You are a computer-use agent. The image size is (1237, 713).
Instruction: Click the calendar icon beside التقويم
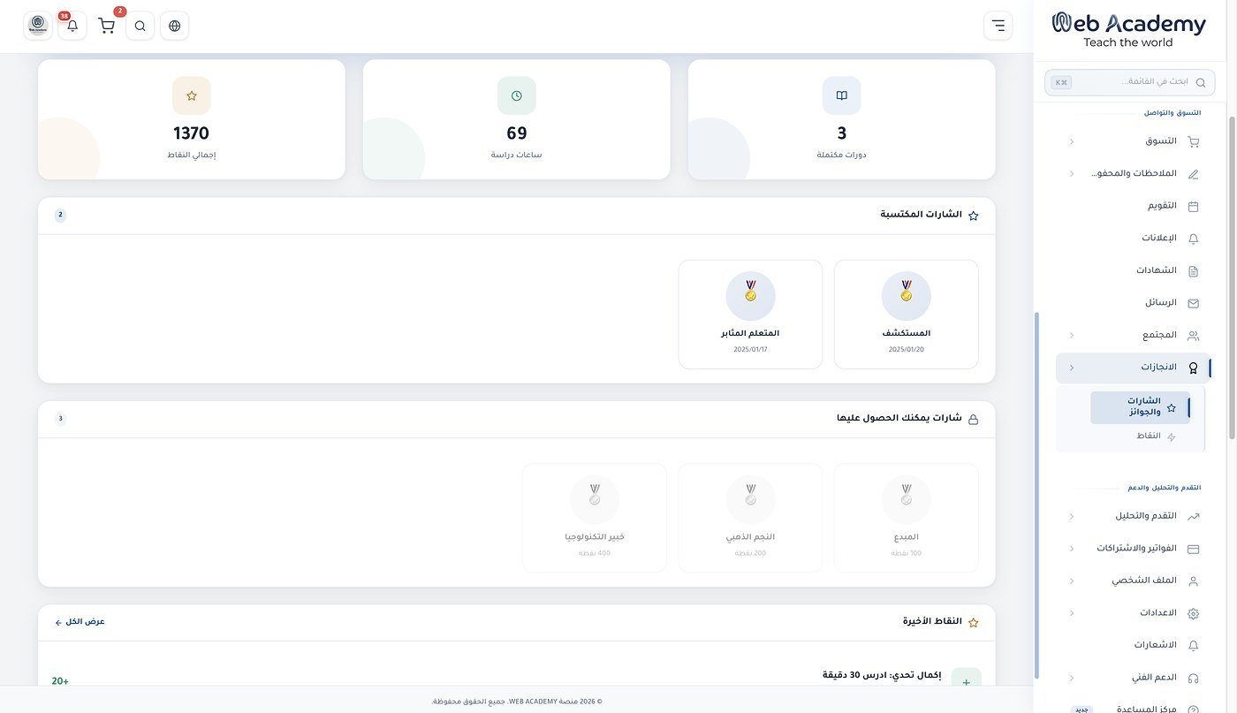click(x=1194, y=207)
